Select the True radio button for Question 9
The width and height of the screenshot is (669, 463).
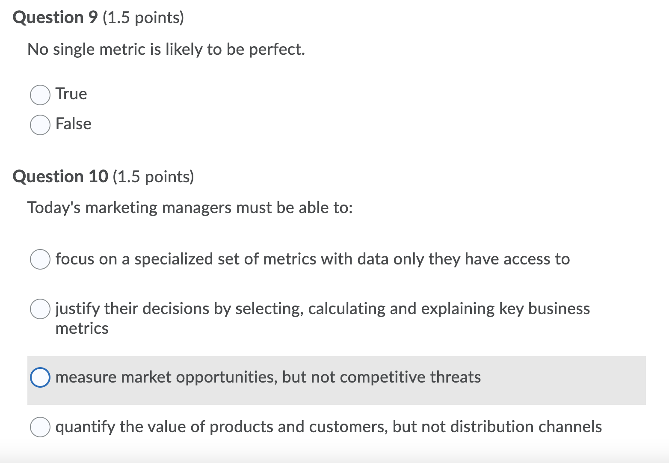point(40,95)
